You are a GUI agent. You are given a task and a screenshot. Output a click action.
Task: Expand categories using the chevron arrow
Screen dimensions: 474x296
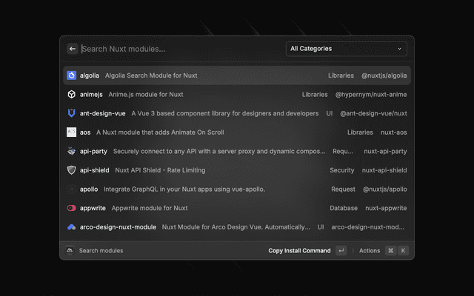pyautogui.click(x=400, y=49)
